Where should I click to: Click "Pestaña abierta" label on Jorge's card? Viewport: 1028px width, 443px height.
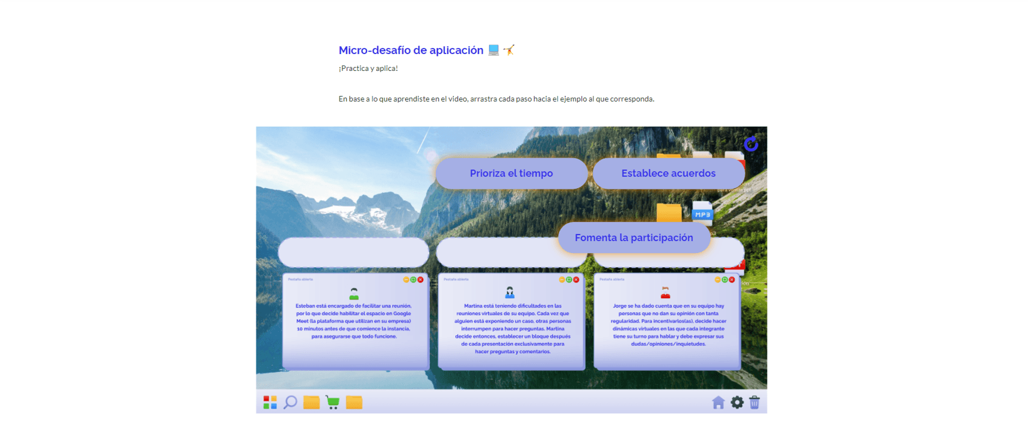point(612,280)
